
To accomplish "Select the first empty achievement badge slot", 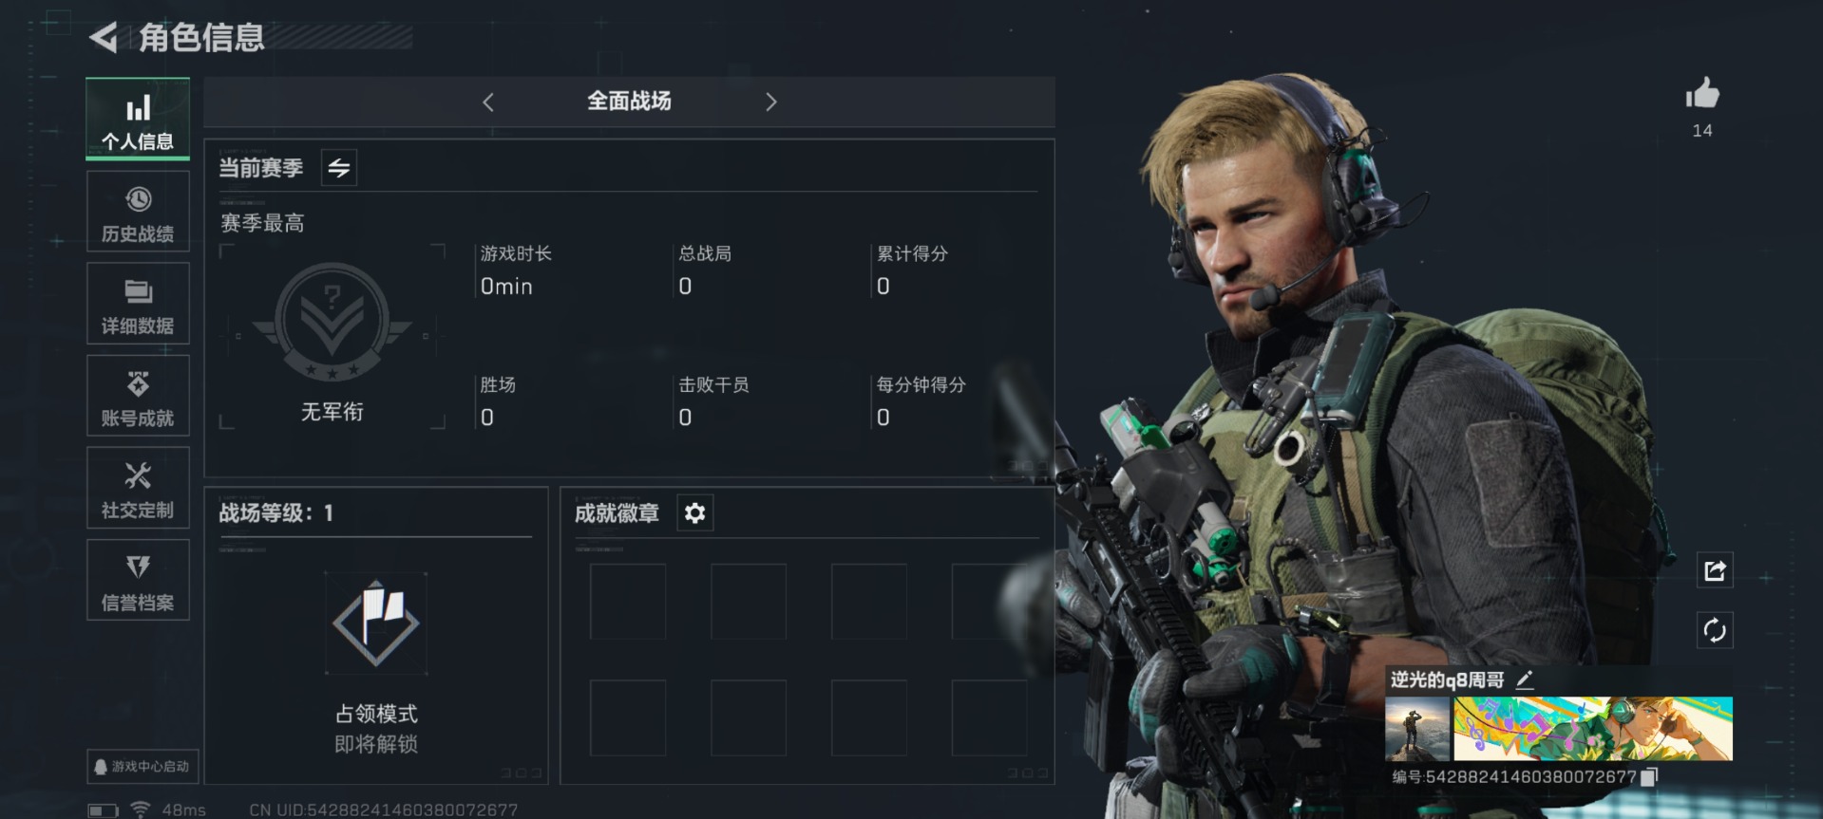I will click(x=628, y=602).
